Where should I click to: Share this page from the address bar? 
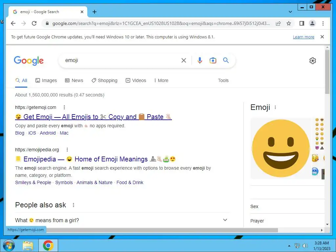coord(278,23)
